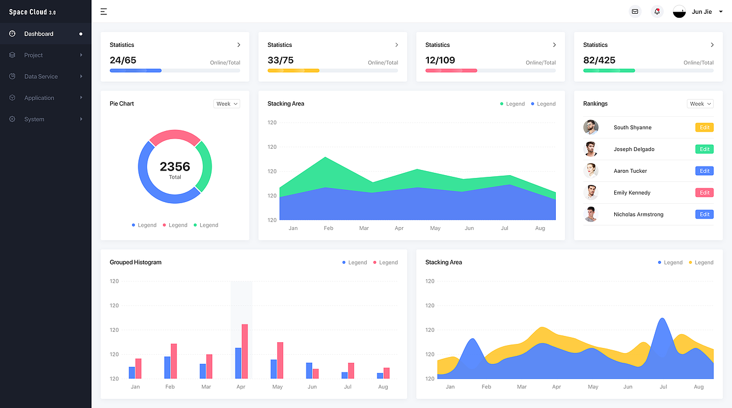Toggle the sidebar hamburger menu icon
The height and width of the screenshot is (408, 732).
pos(104,11)
